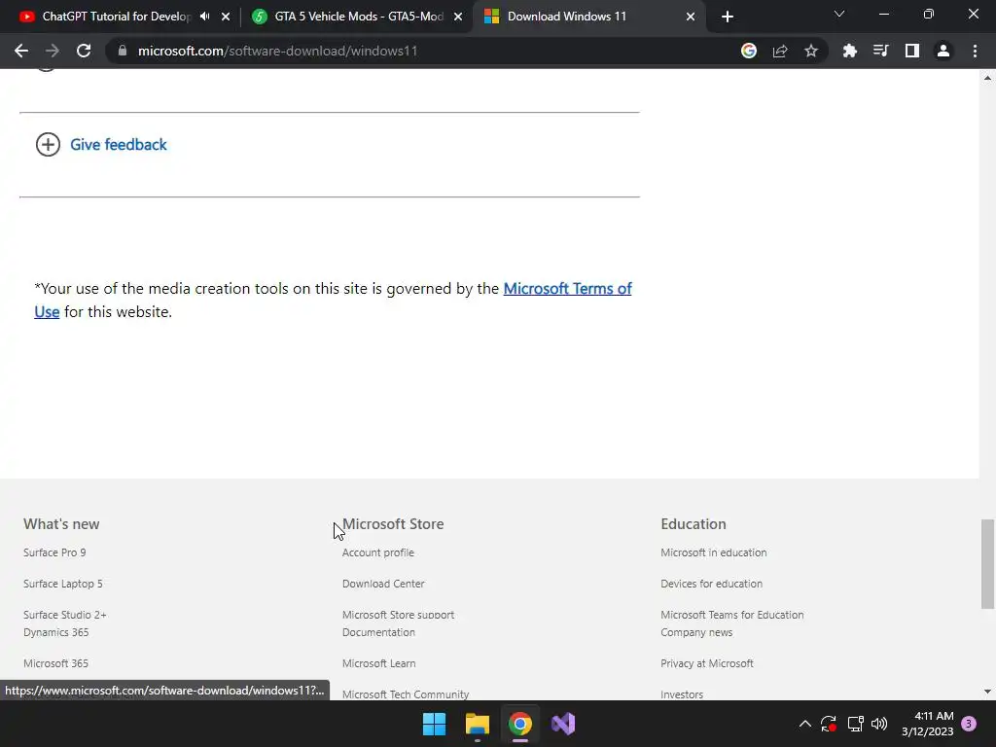This screenshot has width=996, height=747.
Task: Open the Investors footer link
Action: [x=682, y=694]
